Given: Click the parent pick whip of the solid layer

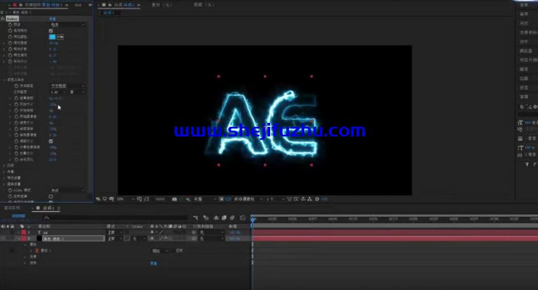Looking at the screenshot, I should click(x=194, y=238).
